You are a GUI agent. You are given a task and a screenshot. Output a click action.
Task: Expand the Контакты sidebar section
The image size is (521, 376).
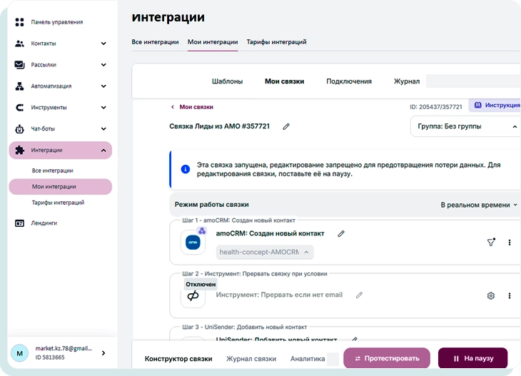point(103,44)
